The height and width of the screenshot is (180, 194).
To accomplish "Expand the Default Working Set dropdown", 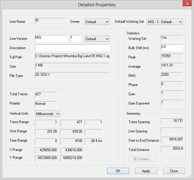I will [165, 22].
